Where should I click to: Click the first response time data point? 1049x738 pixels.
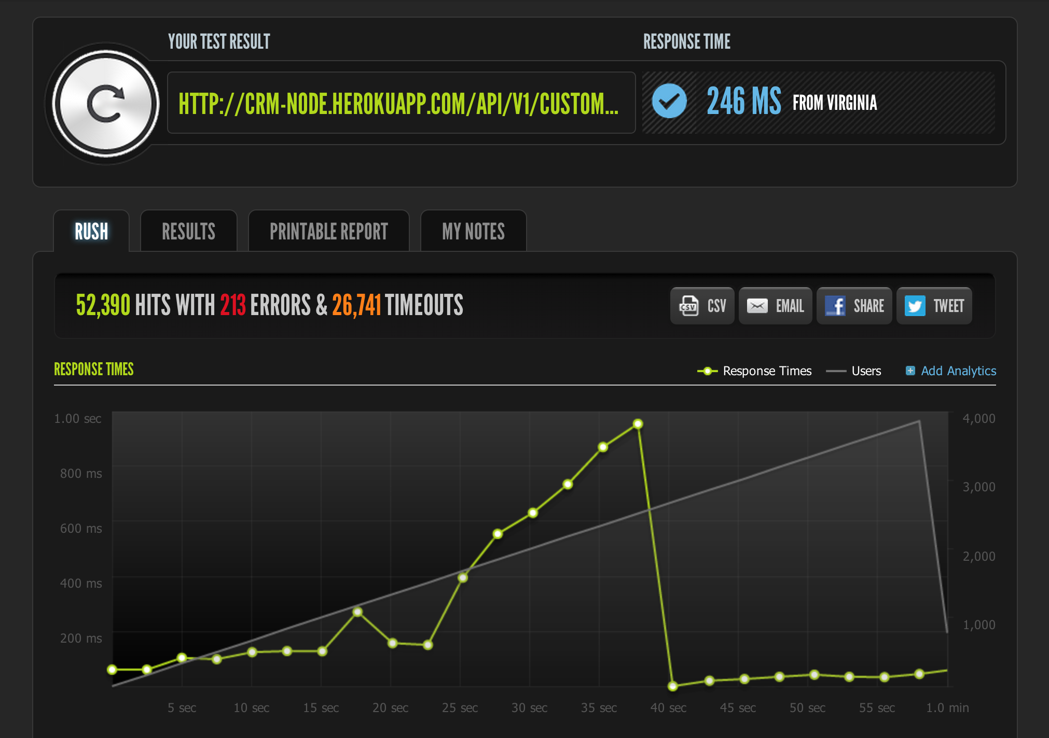[x=112, y=670]
